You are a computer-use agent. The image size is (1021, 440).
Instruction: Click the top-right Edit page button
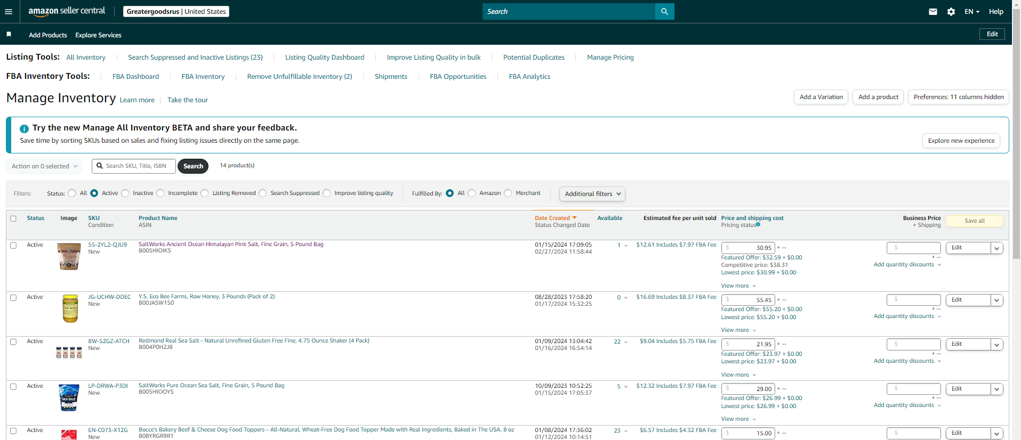pos(992,34)
